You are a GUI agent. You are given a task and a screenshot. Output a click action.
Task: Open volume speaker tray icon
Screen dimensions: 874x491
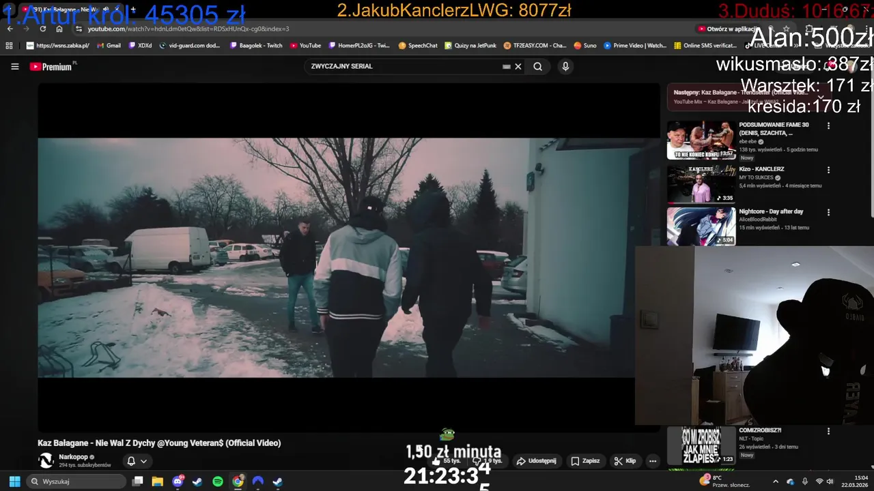830,482
